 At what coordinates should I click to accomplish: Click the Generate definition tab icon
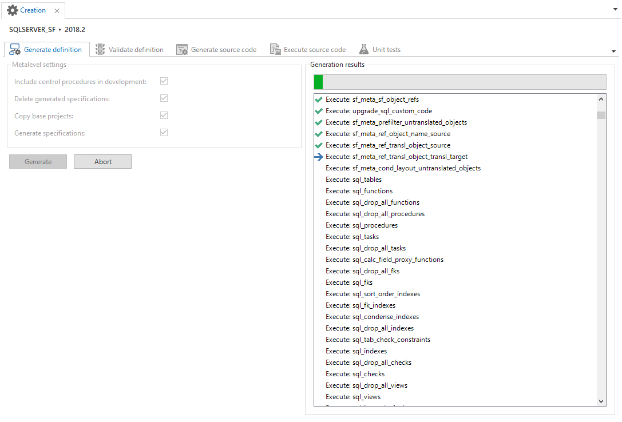click(x=15, y=50)
